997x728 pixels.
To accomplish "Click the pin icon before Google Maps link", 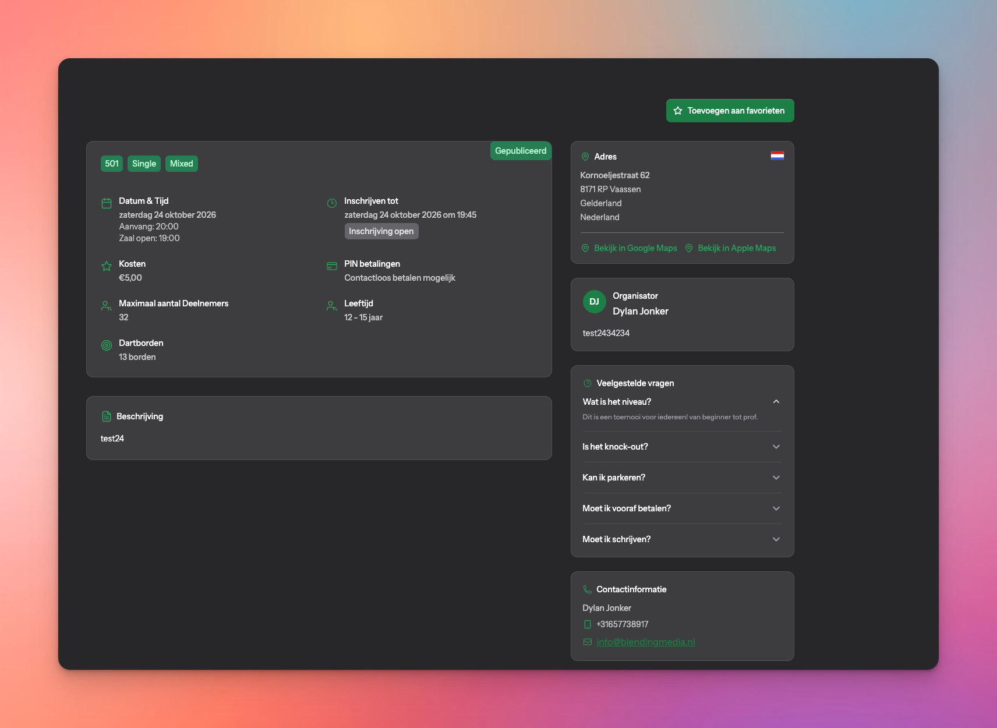I will coord(585,248).
